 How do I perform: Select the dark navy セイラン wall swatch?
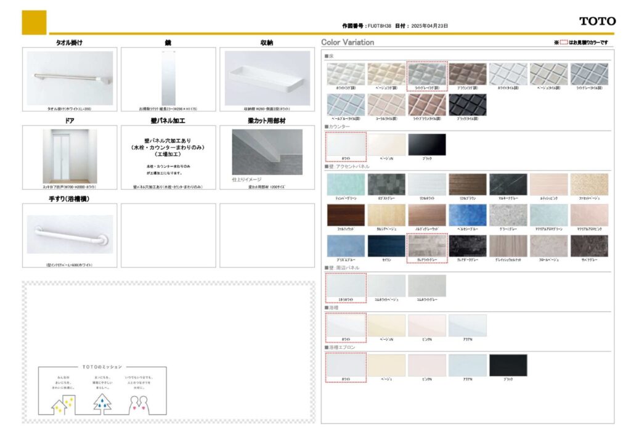tap(386, 246)
